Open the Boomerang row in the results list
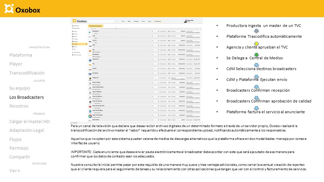 point(144,32)
